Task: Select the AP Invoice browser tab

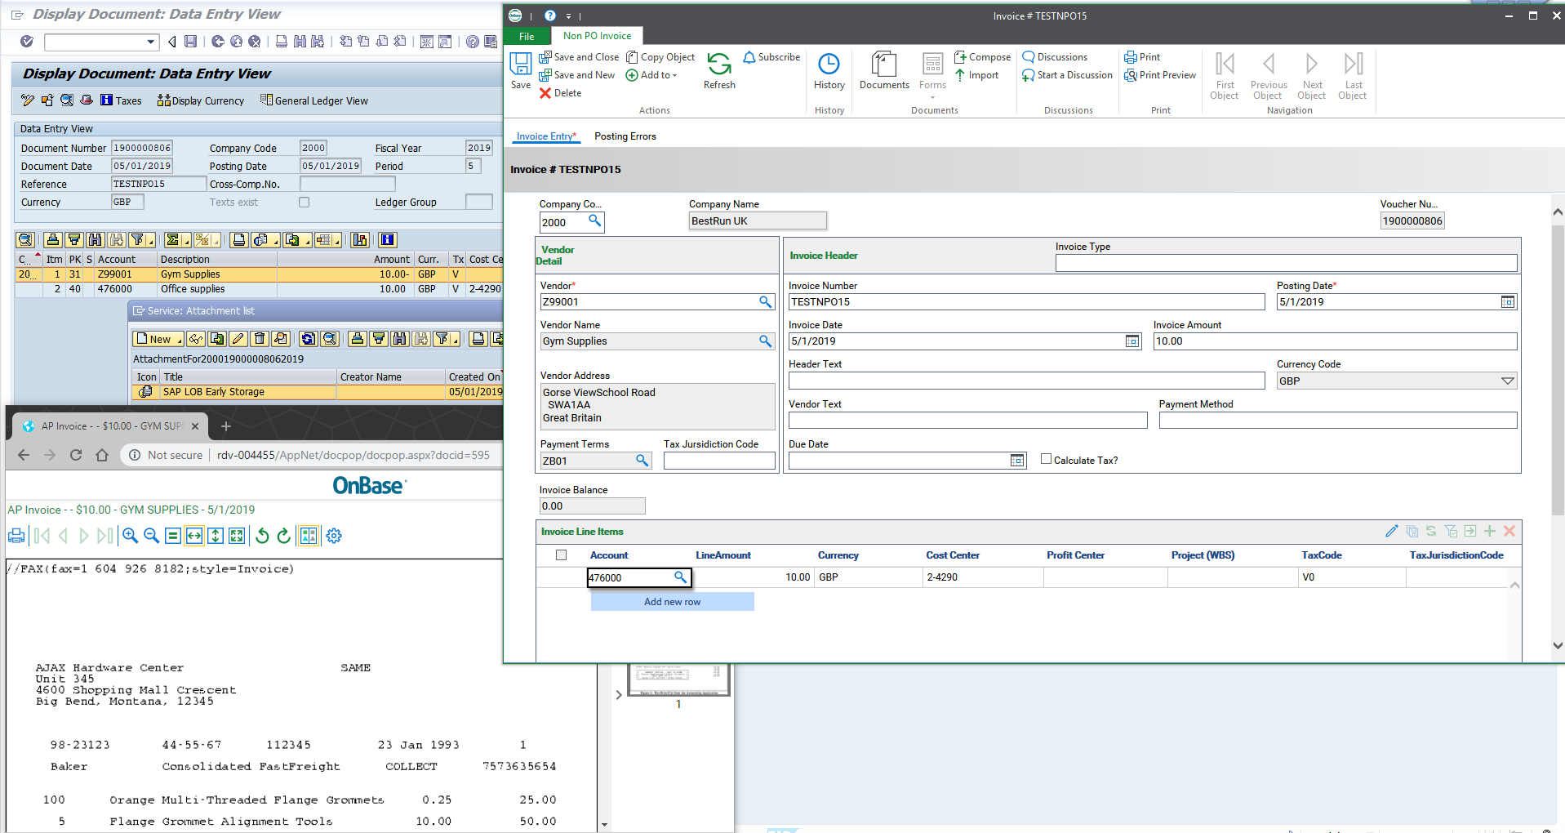Action: [x=112, y=425]
